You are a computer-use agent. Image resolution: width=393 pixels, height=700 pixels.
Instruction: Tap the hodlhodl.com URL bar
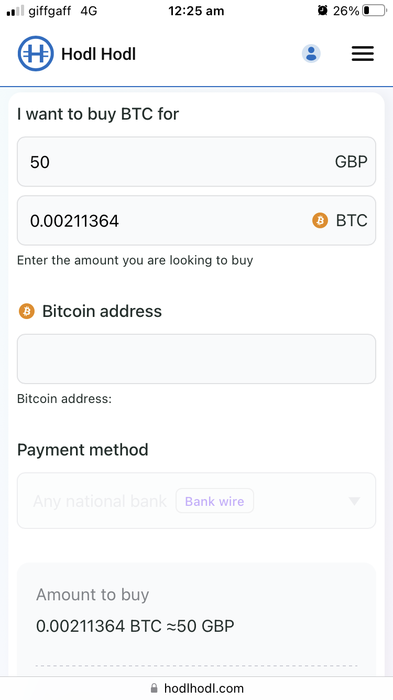203,688
